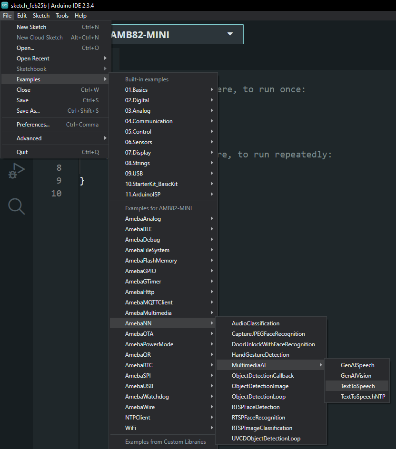Expand AmebaGPIO examples
This screenshot has width=396, height=449.
point(163,271)
